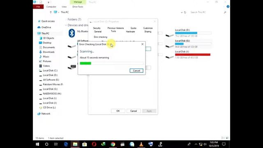263x148 pixels.
Task: Switch to the Previous Versions tab
Action: (x=115, y=28)
